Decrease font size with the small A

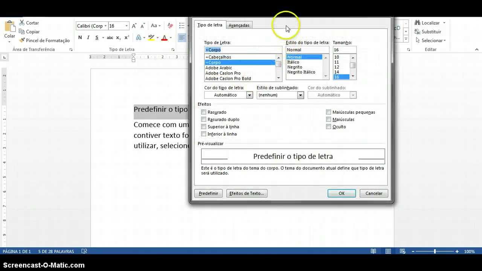tap(142, 26)
